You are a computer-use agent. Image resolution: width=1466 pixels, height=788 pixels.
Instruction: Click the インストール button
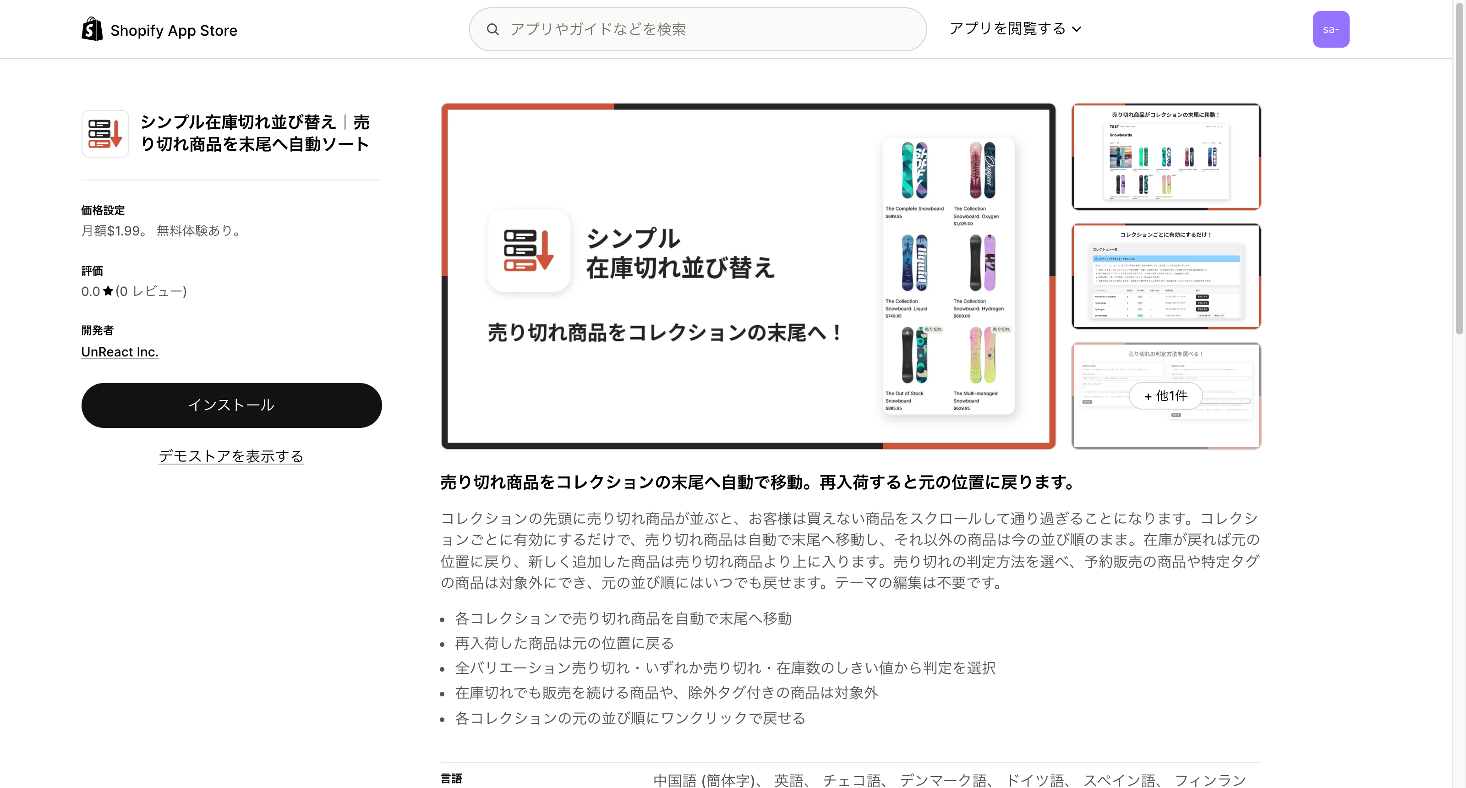[232, 405]
